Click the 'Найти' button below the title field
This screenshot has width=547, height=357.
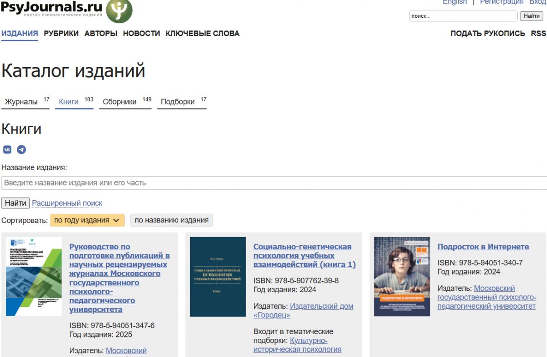click(15, 203)
